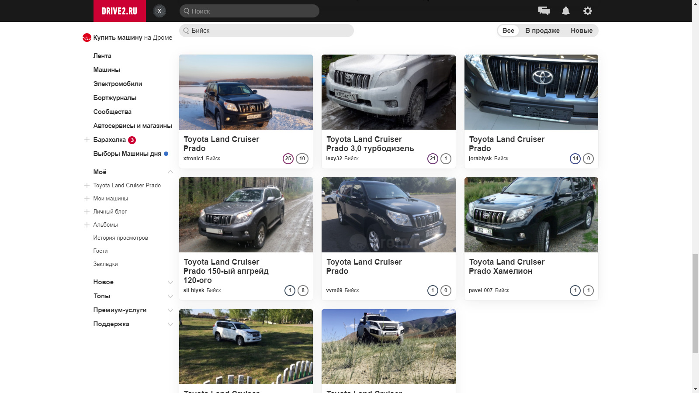
Task: Expand the Премиум-услуги section chevron
Action: point(170,310)
